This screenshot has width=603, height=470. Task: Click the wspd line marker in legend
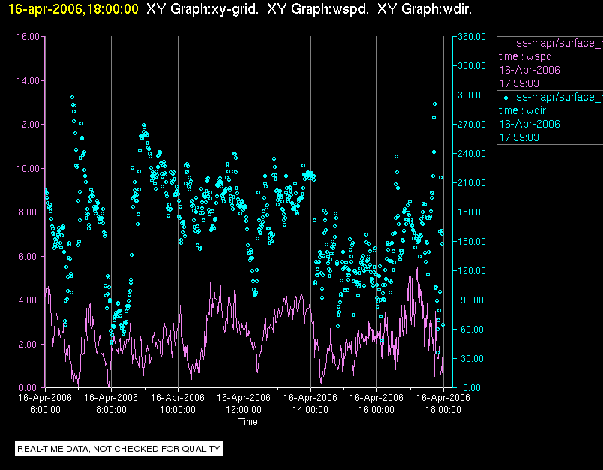point(505,44)
